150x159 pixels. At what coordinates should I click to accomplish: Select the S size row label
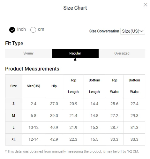coord(13,104)
